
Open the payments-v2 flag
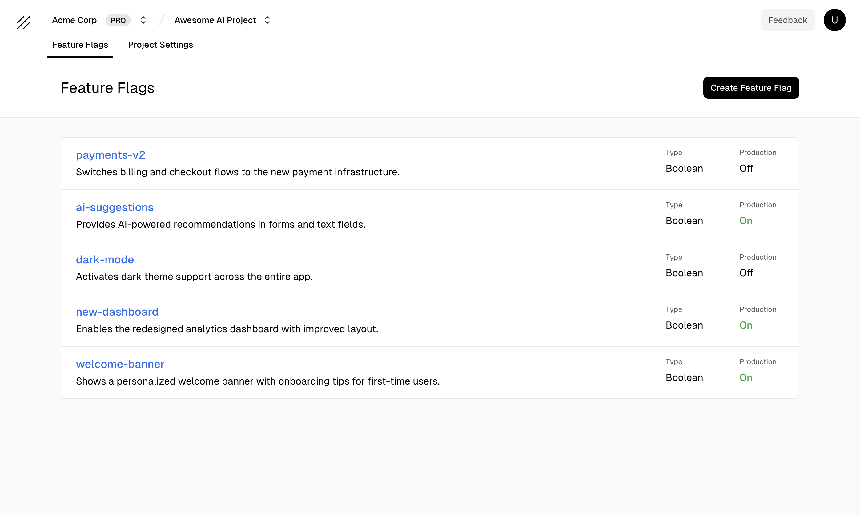111,155
